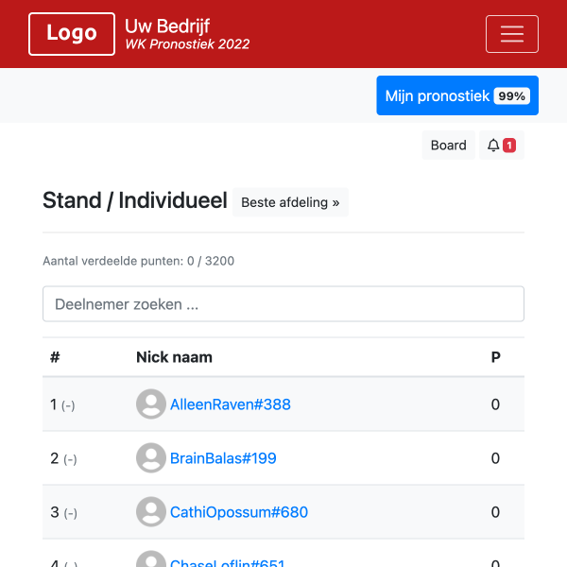567x567 pixels.
Task: Focus the Deelnemer zoeken search field
Action: pos(283,304)
